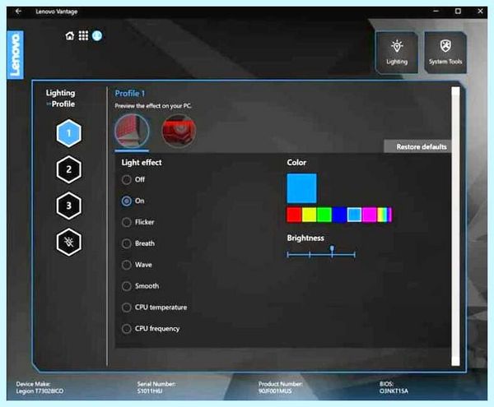Choose the Smooth light effect

(141, 286)
